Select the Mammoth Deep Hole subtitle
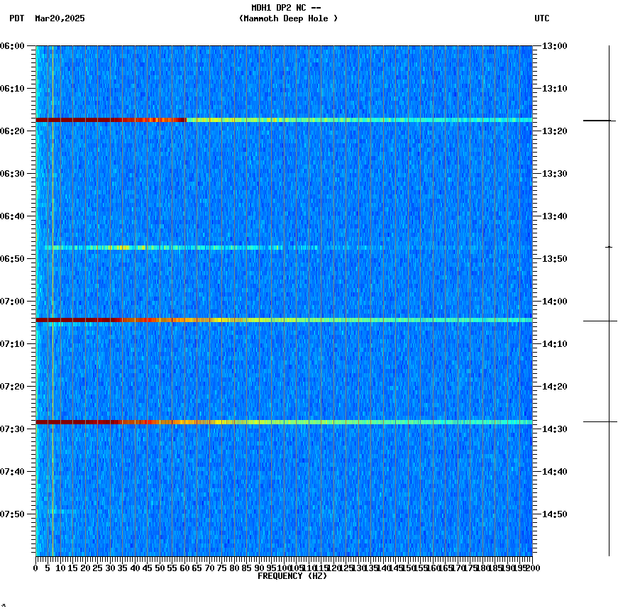 tap(289, 19)
